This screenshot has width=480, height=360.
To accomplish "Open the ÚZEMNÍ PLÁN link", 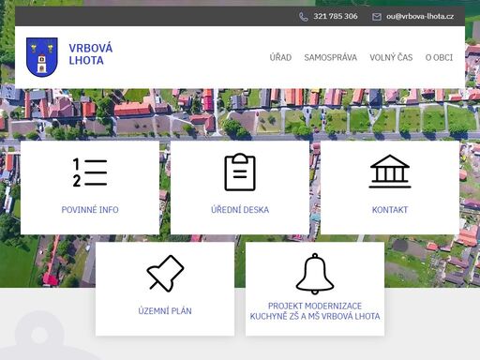I will click(165, 311).
